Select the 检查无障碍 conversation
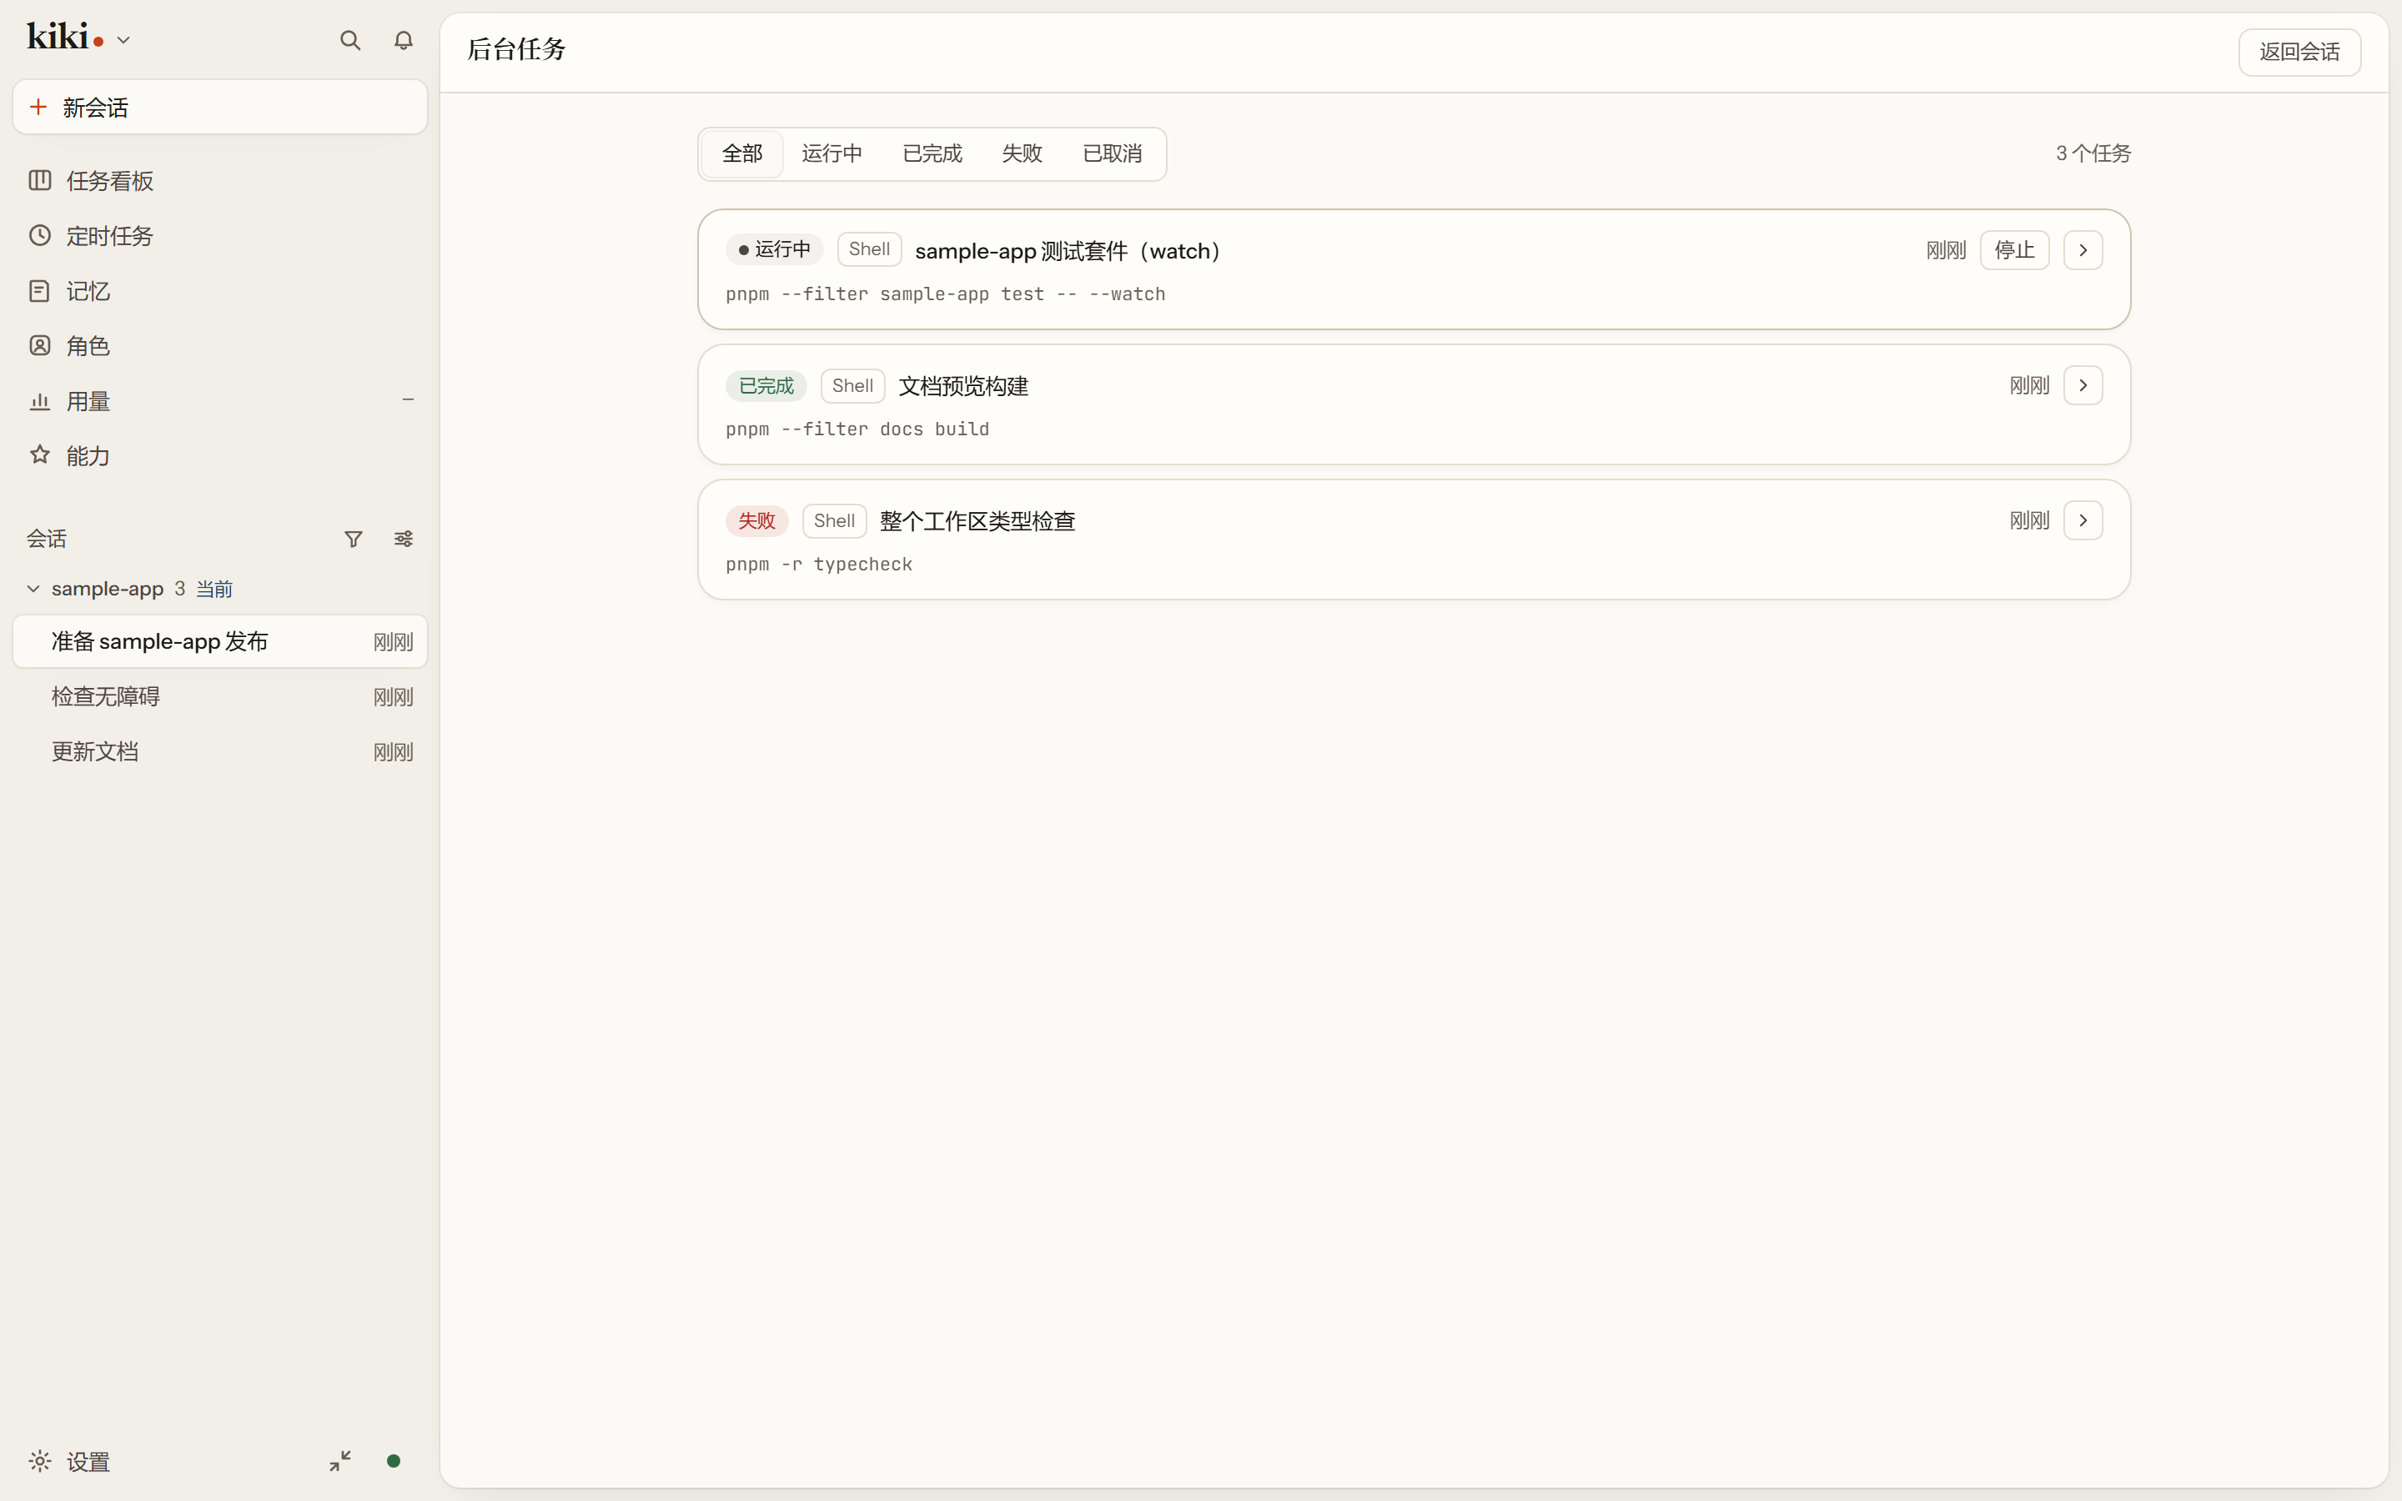The height and width of the screenshot is (1501, 2402). [219, 697]
